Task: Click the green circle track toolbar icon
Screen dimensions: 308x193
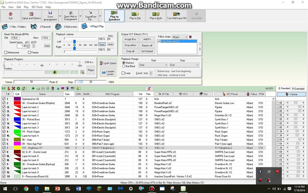Action: (x=18, y=88)
